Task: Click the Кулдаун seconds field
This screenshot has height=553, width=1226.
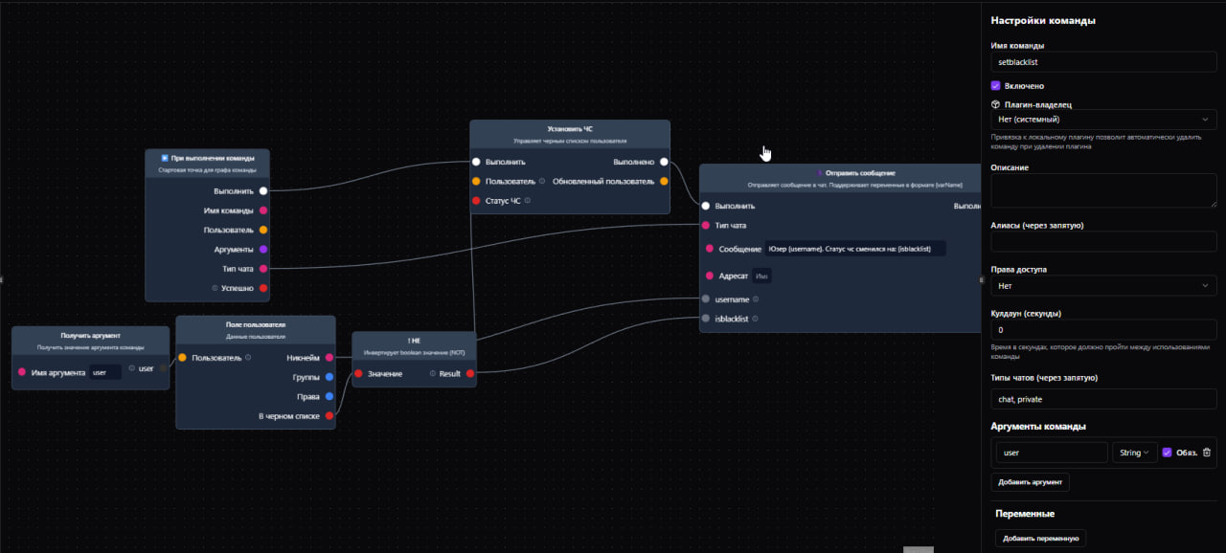Action: tap(1103, 330)
